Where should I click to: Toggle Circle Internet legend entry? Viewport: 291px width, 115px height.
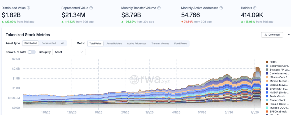pos(277,73)
